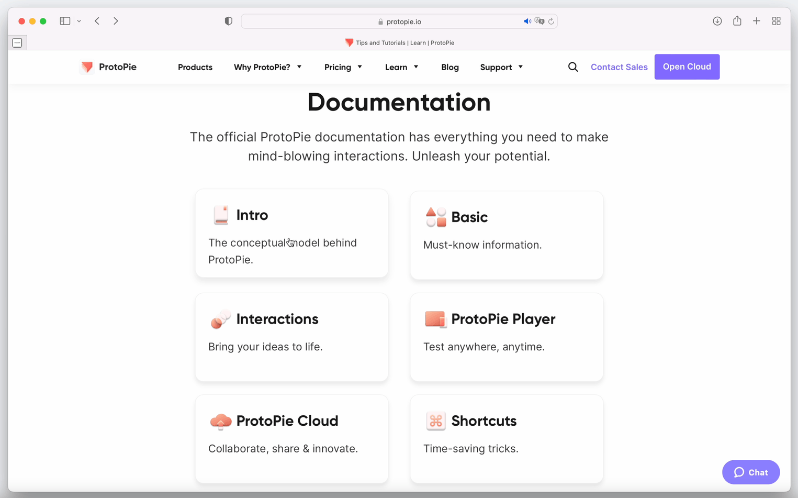Click 'Bring your ideas to life.' text
The width and height of the screenshot is (798, 498).
[x=265, y=347]
